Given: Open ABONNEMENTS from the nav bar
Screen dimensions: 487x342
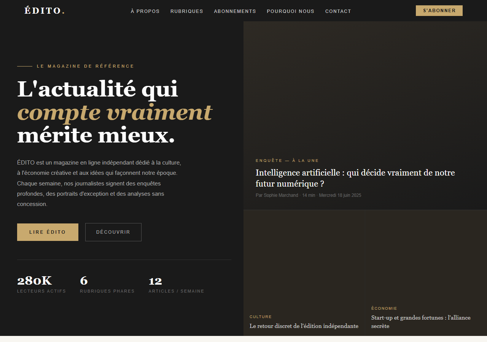Looking at the screenshot, I should [235, 11].
